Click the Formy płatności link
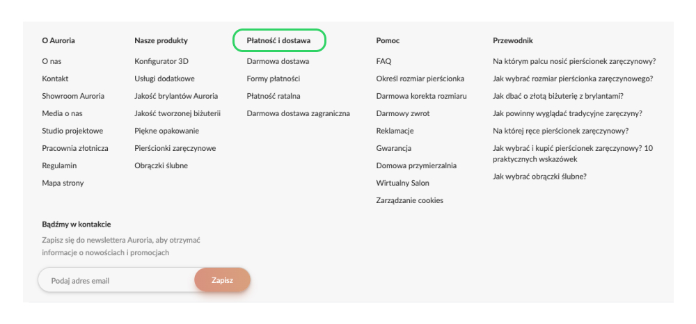The width and height of the screenshot is (696, 324). (x=273, y=79)
